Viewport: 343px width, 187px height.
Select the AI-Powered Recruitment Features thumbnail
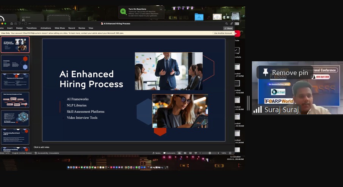tap(15, 118)
